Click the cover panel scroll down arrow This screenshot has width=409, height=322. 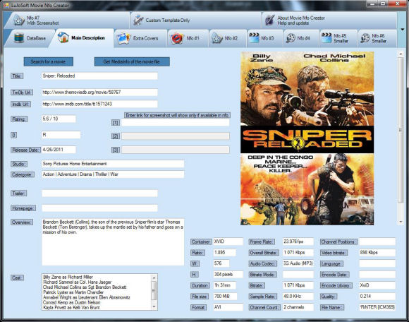(401, 222)
